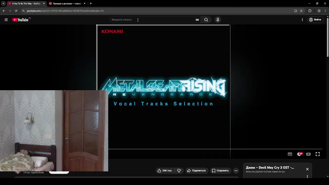Click the scrollbar down arrow
The width and height of the screenshot is (329, 185).
click(x=328, y=177)
